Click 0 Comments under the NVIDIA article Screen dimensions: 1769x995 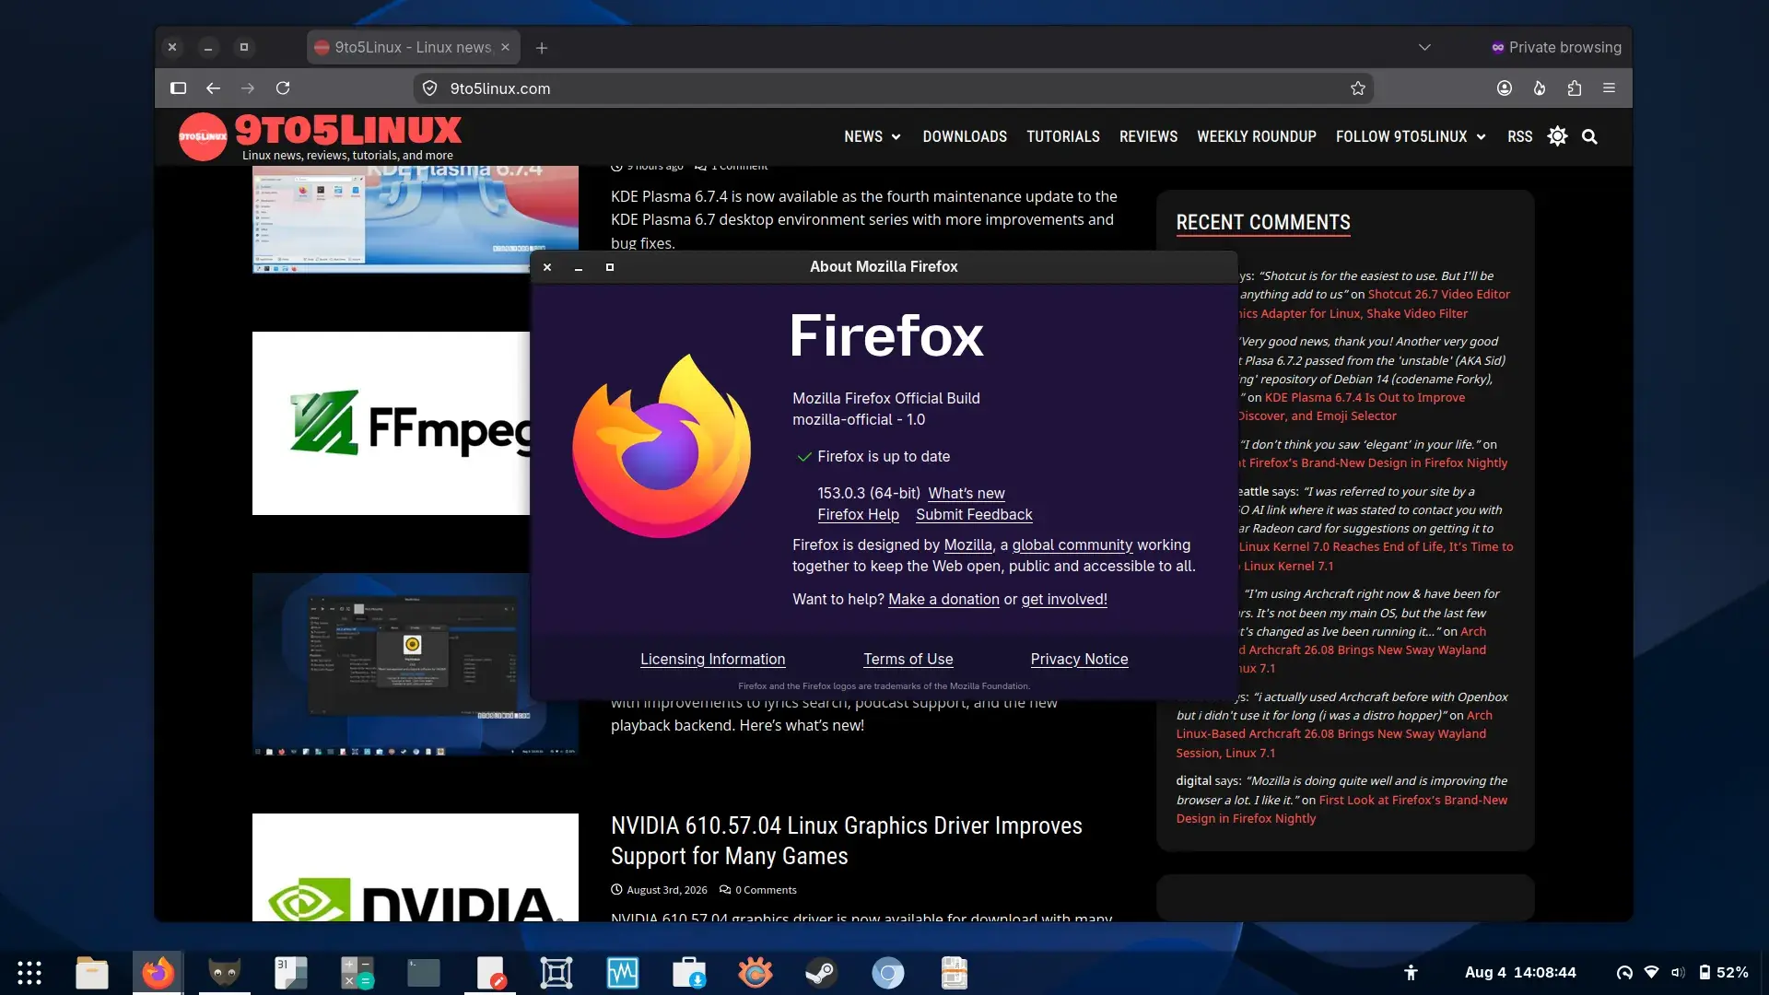tap(758, 890)
